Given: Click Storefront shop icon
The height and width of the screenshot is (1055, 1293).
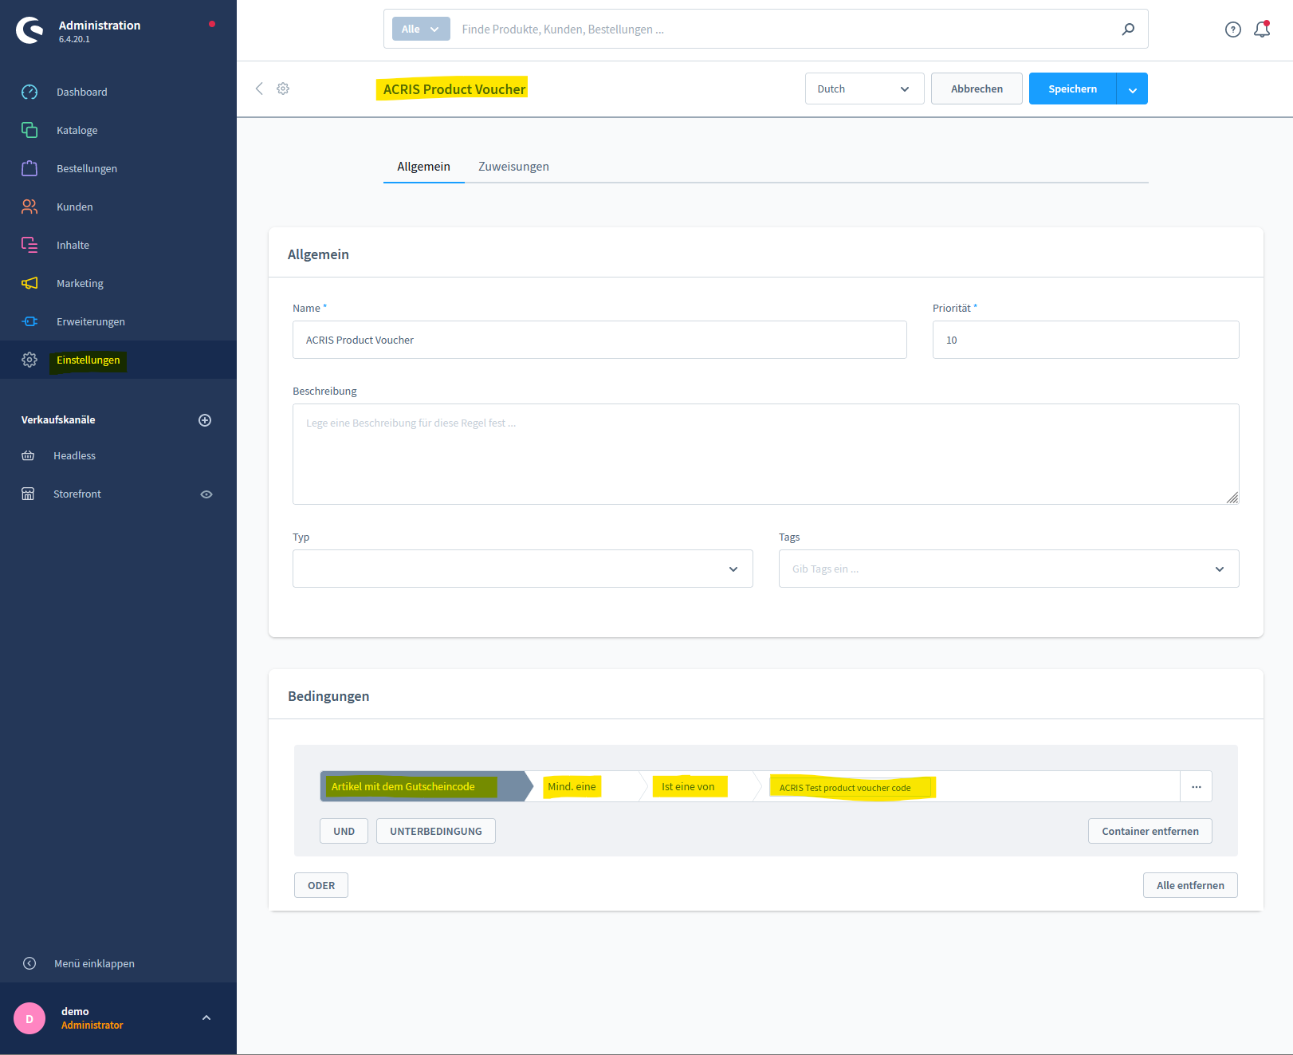Looking at the screenshot, I should click(28, 494).
